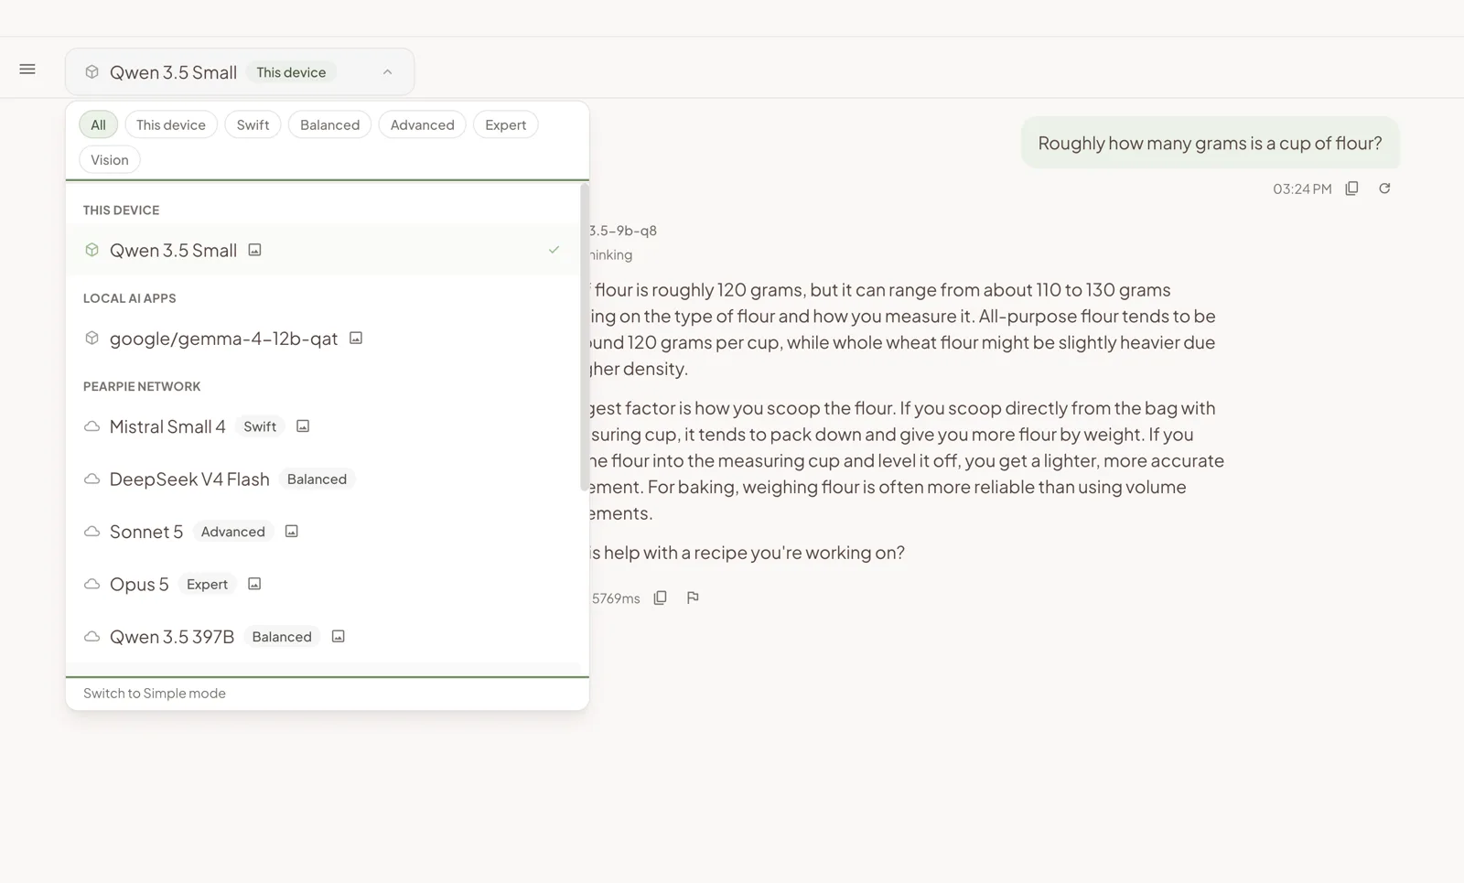Choose Mistral Small 4 model
Image resolution: width=1464 pixels, height=883 pixels.
coord(323,426)
